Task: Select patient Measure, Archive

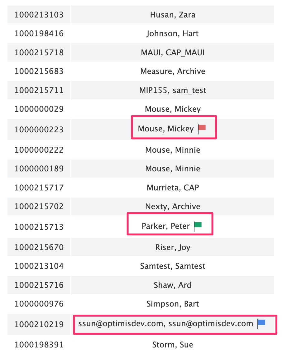Action: coord(173,71)
